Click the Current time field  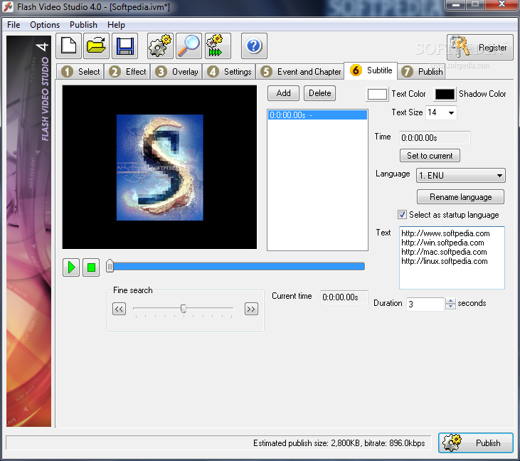pyautogui.click(x=344, y=297)
